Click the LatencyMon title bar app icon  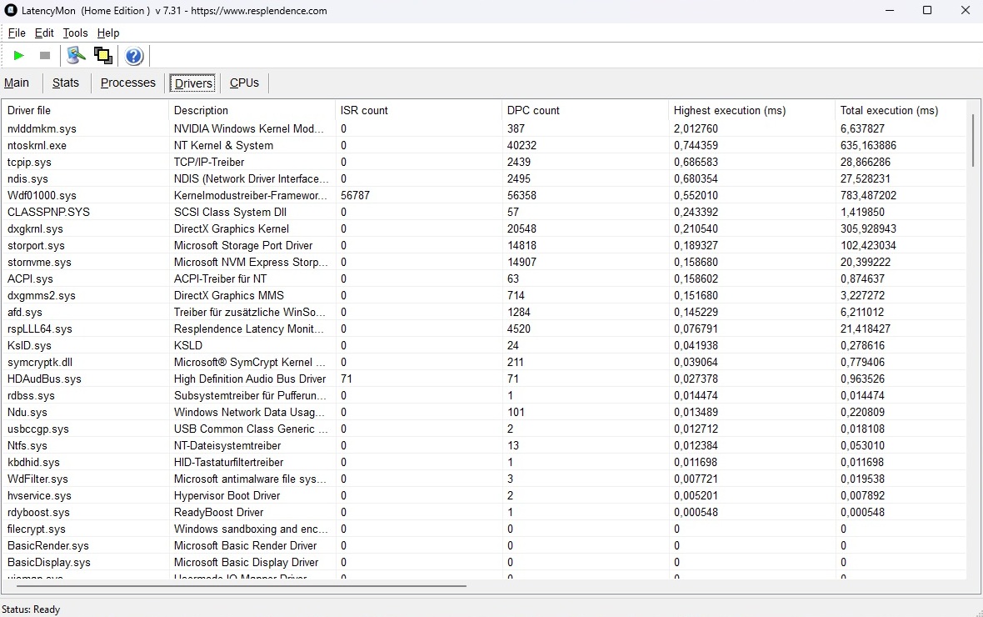(11, 11)
